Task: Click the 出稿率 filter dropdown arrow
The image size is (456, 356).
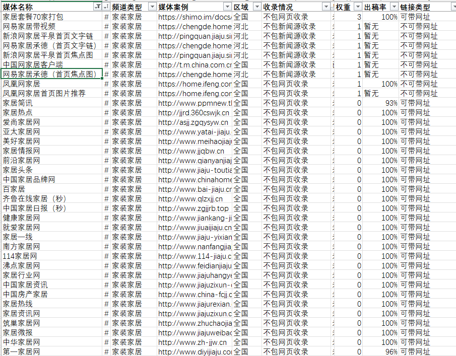Action: tap(394, 7)
